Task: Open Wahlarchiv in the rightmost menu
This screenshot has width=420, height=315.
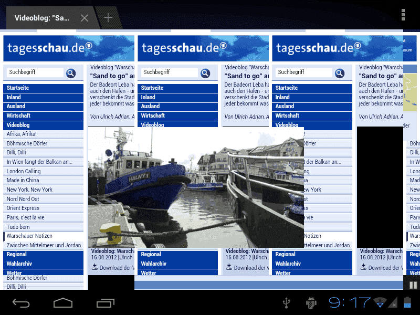Action: (x=312, y=264)
